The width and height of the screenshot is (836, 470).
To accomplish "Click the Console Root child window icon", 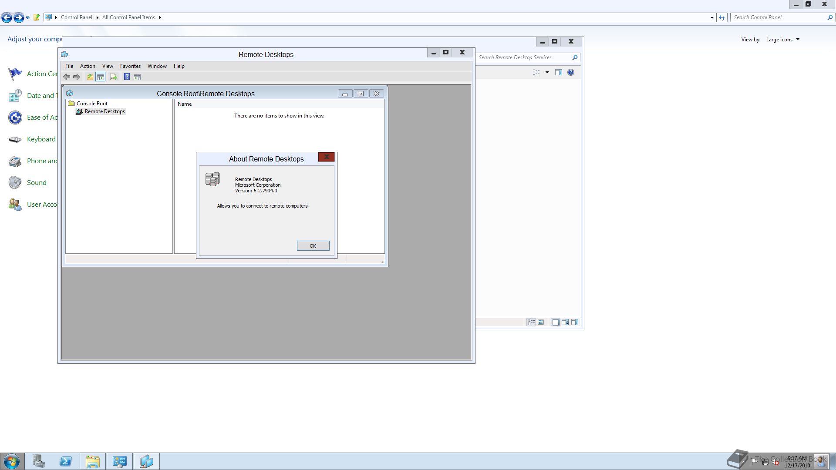I will pos(70,93).
